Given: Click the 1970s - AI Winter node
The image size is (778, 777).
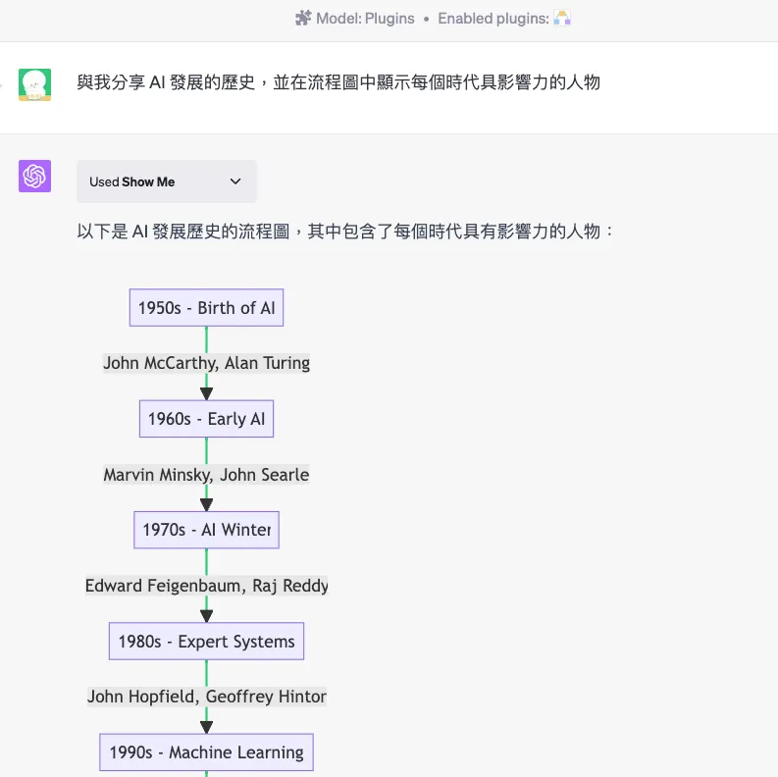Looking at the screenshot, I should pyautogui.click(x=206, y=530).
